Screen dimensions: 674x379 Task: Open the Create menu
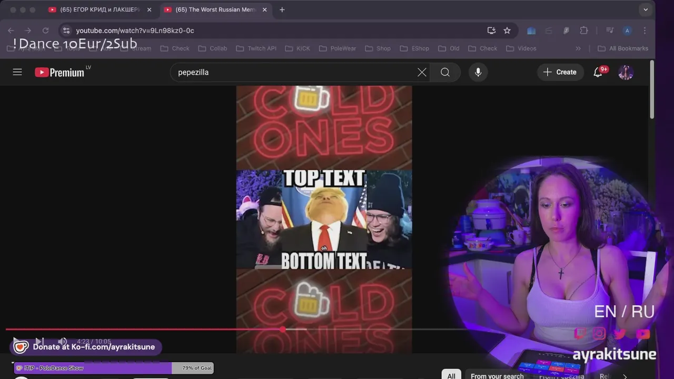560,72
